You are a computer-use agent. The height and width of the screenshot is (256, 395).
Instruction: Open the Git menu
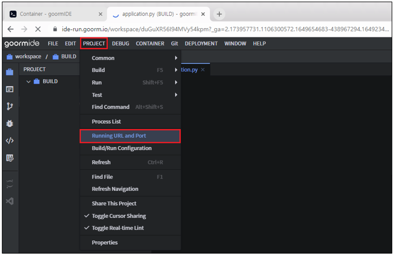174,44
